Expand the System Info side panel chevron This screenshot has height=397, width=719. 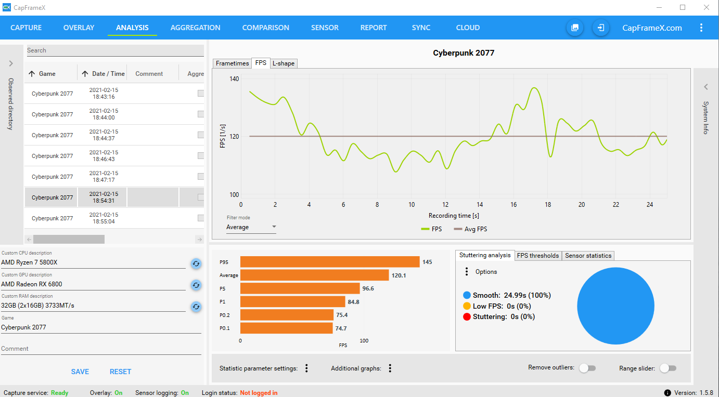(706, 87)
